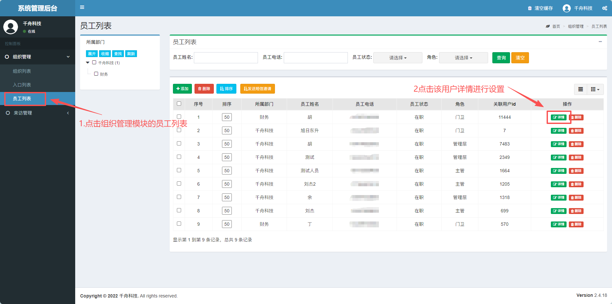
Task: Open the 角色 select dropdown
Action: coord(463,58)
